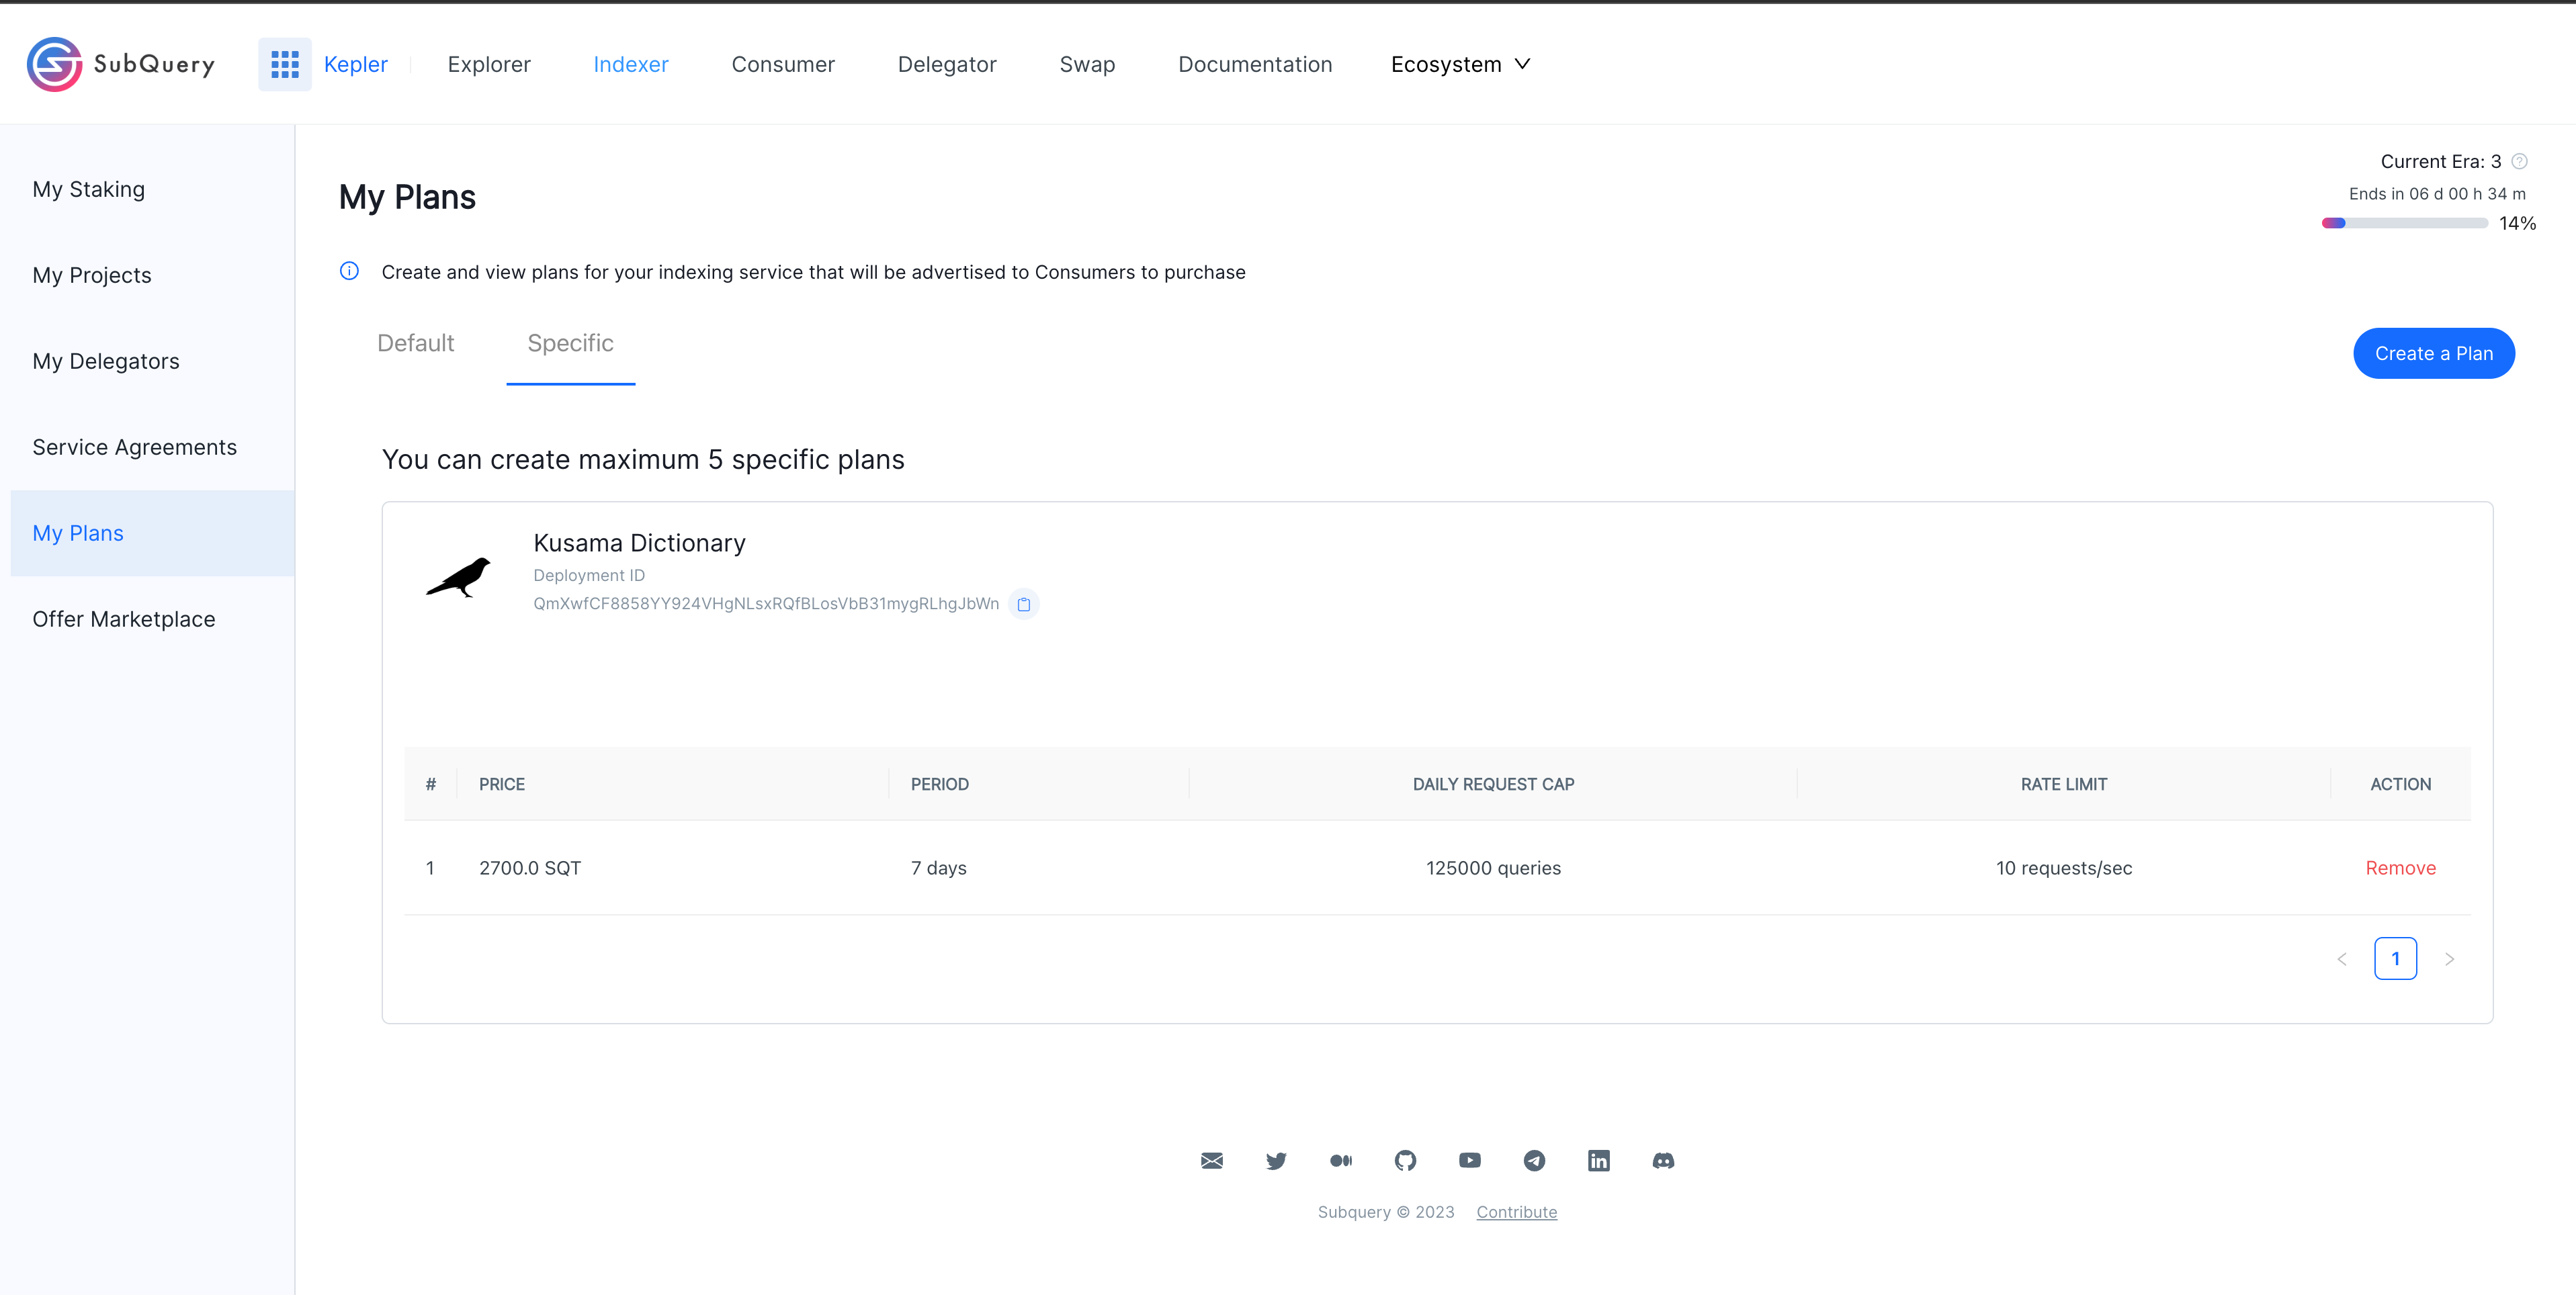The image size is (2576, 1295).
Task: Expand the Ecosystem dropdown menu
Action: (x=1460, y=64)
